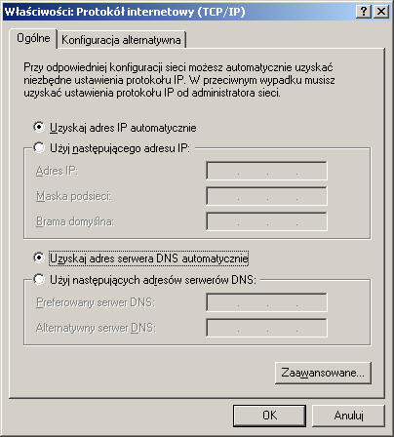Viewport: 394px width, 437px height.
Task: Click the Alternatywny serwer DNS field
Action: (x=266, y=328)
